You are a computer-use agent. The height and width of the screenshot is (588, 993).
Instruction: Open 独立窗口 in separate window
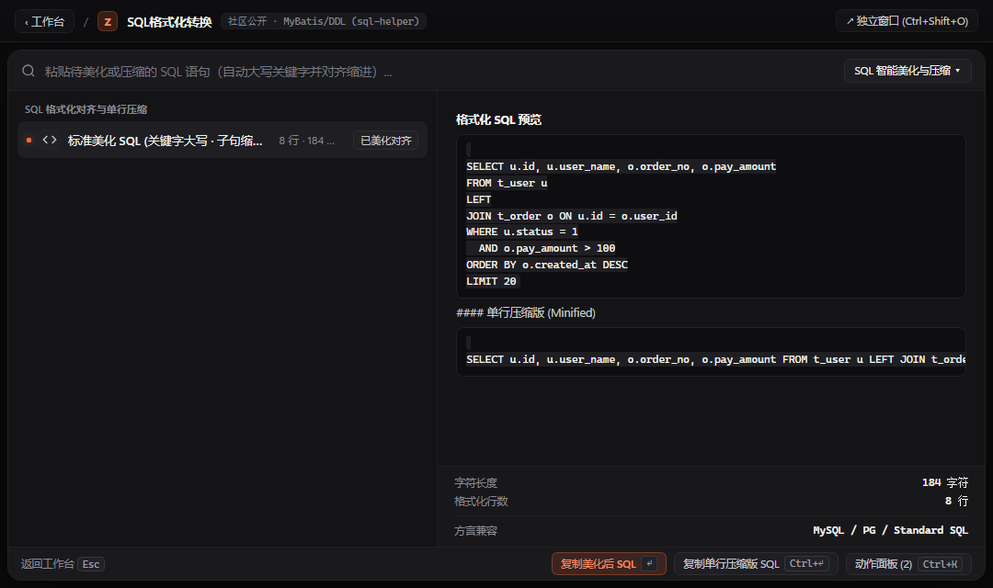[907, 21]
